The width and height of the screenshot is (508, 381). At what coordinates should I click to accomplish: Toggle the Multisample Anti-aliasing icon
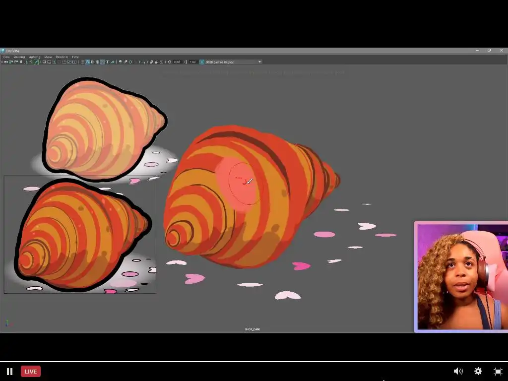[130, 62]
